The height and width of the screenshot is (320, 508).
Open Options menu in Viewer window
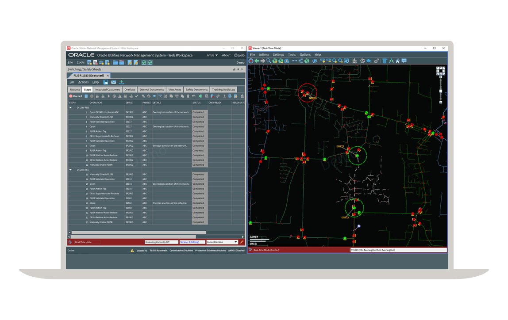[305, 55]
